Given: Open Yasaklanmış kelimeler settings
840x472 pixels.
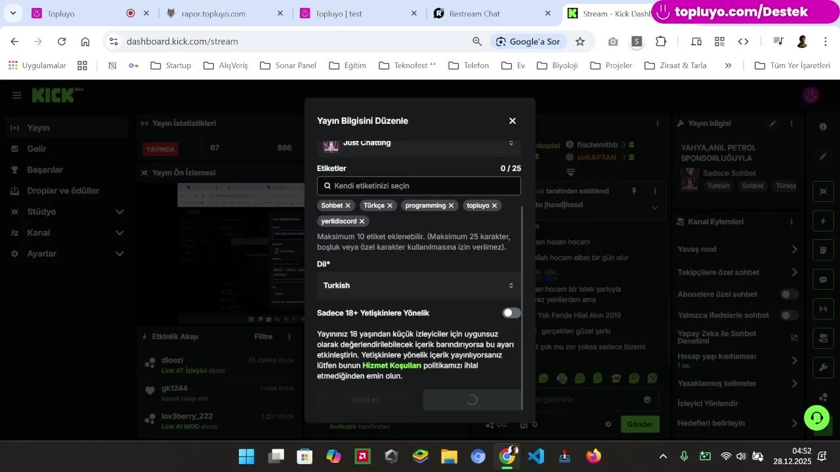Looking at the screenshot, I should click(x=738, y=383).
